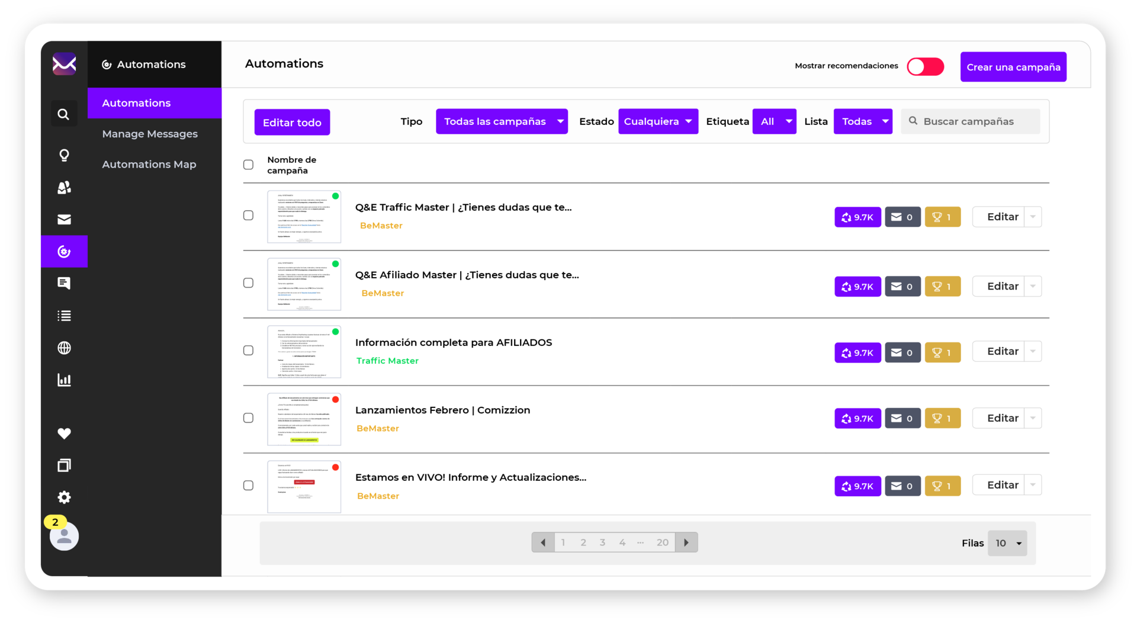Check the Nombre de campaña header checkbox
The height and width of the screenshot is (623, 1137).
pos(248,165)
